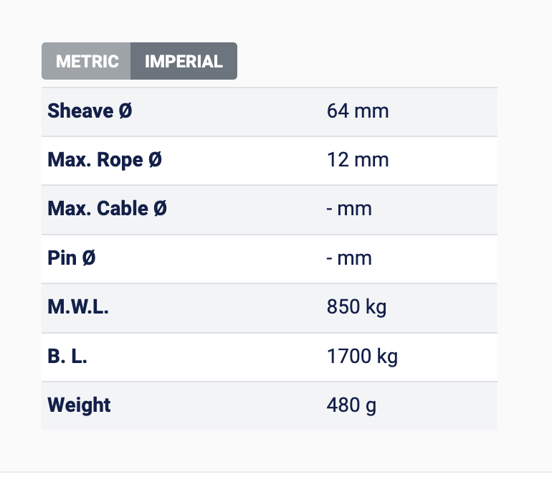Select the 1700 kg breaking load value
552x485 pixels.
362,356
